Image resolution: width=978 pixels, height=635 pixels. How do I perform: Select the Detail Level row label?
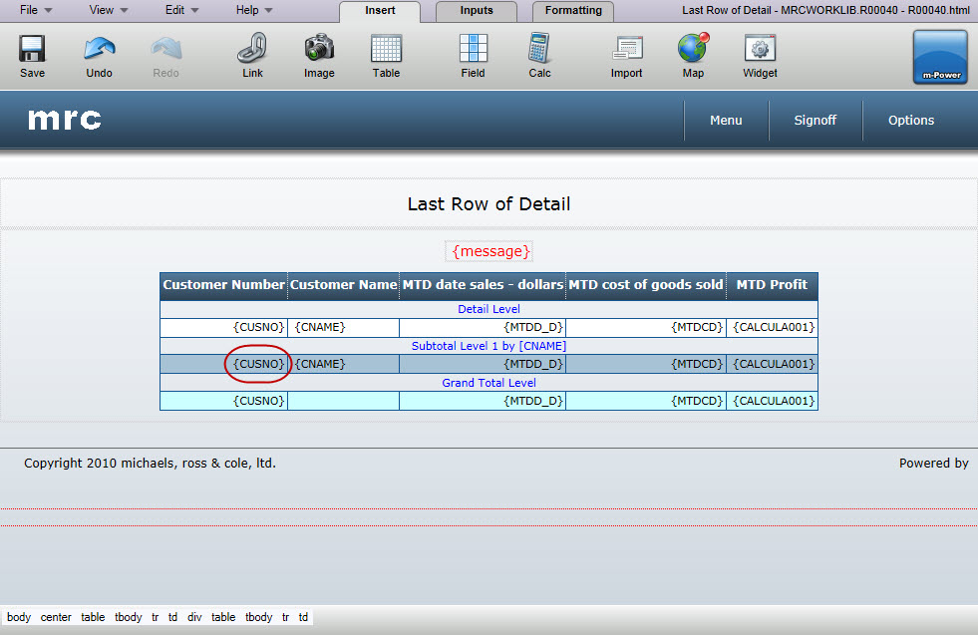pyautogui.click(x=489, y=309)
